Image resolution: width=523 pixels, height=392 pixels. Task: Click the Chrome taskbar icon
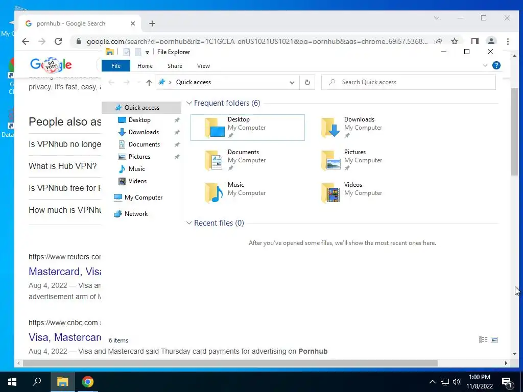coord(88,382)
